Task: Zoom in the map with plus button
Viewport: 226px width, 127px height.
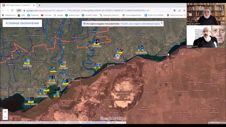Action: [x=5, y=112]
